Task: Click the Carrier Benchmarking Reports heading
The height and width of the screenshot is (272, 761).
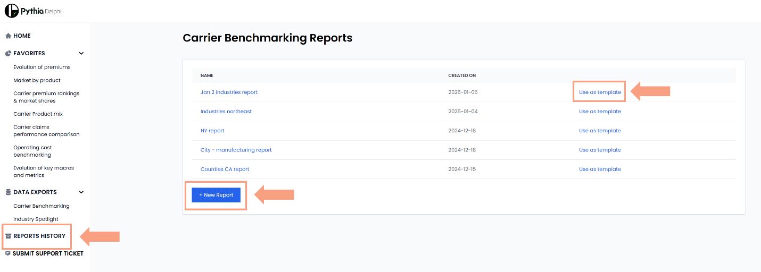Action: click(x=267, y=38)
